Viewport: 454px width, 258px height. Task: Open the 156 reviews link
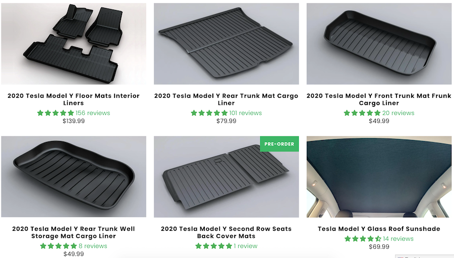coord(93,113)
